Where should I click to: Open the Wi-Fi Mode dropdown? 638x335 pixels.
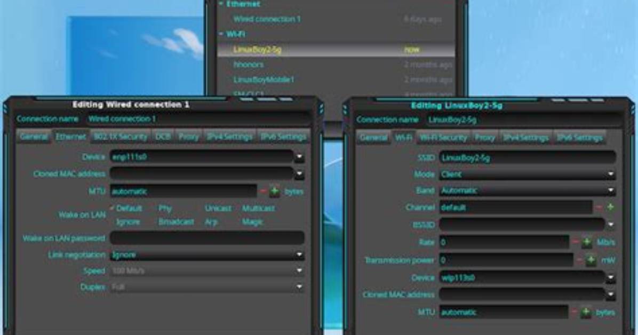coord(528,174)
